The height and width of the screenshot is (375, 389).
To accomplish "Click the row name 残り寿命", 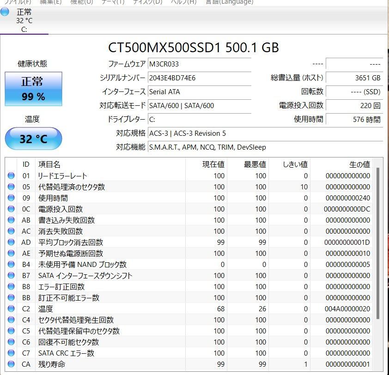I will click(52, 364).
